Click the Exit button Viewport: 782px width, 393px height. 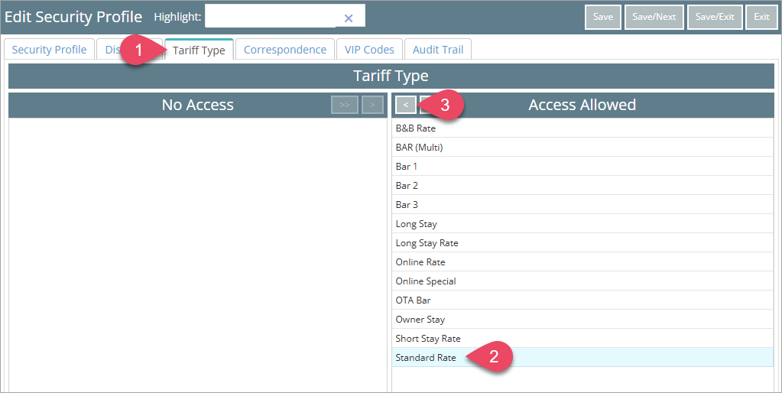tap(761, 18)
